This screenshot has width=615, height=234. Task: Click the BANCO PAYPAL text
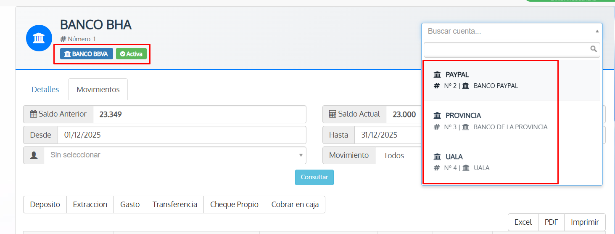[496, 86]
